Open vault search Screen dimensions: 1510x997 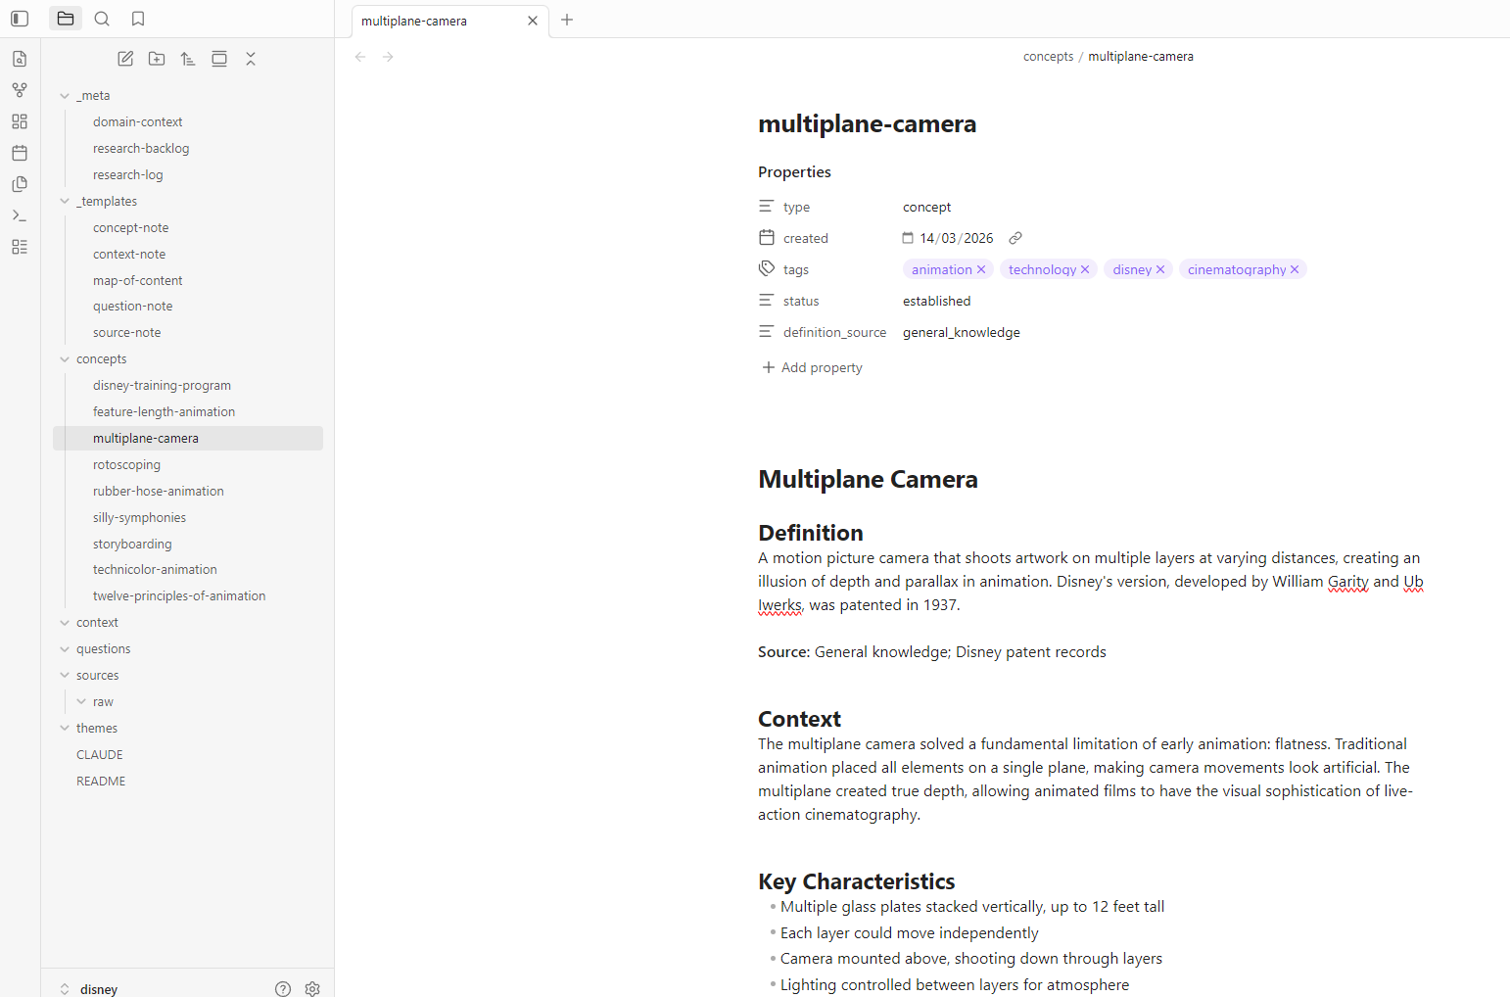[101, 19]
